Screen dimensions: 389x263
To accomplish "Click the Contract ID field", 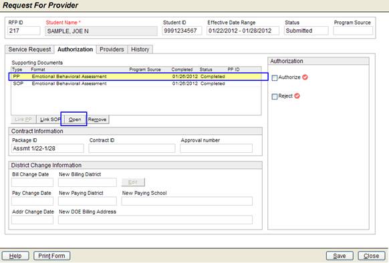I will click(132, 148).
